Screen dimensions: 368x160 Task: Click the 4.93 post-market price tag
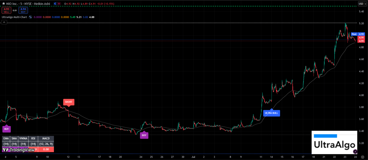361,34
